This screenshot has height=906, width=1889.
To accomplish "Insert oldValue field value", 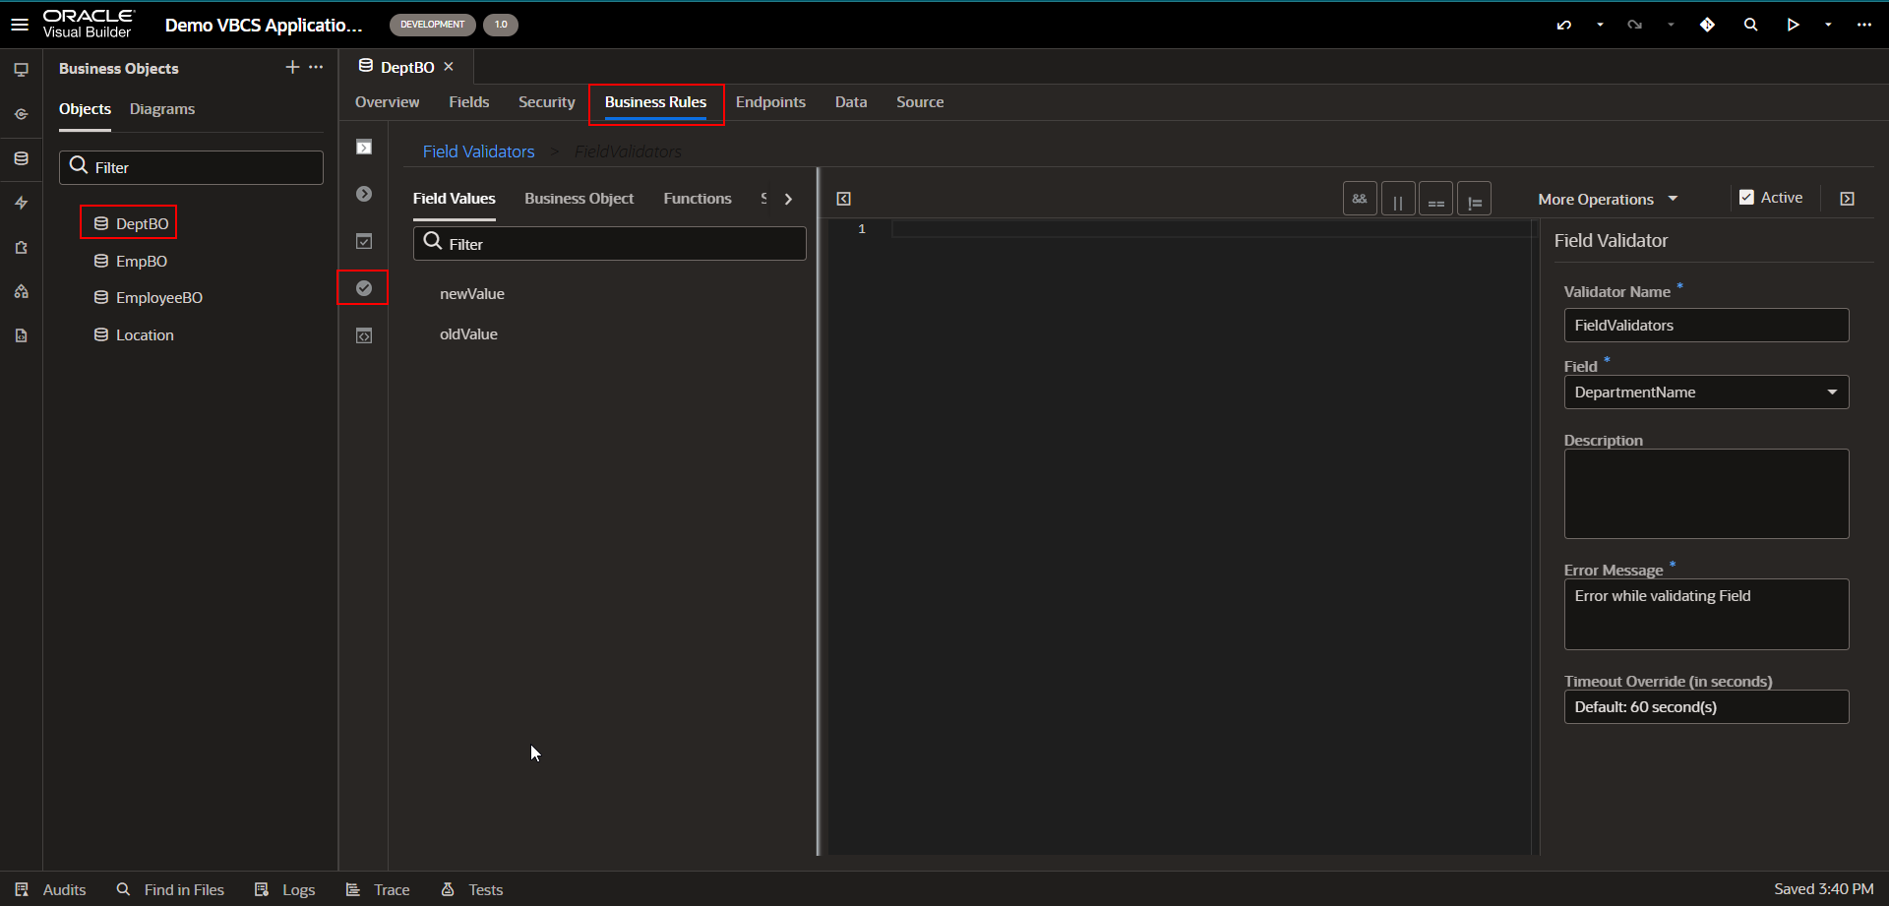I will (468, 334).
